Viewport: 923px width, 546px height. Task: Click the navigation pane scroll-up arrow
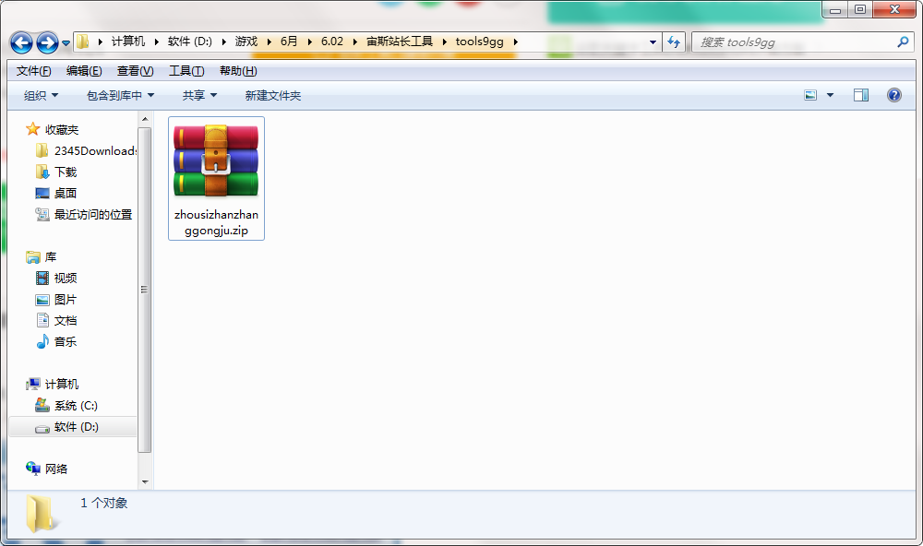tap(145, 119)
